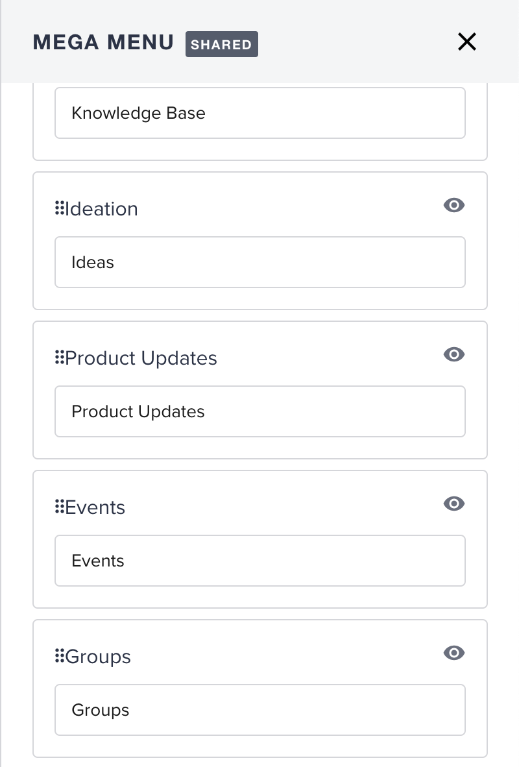Image resolution: width=519 pixels, height=767 pixels.
Task: Edit the Product Updates name field
Action: 259,411
